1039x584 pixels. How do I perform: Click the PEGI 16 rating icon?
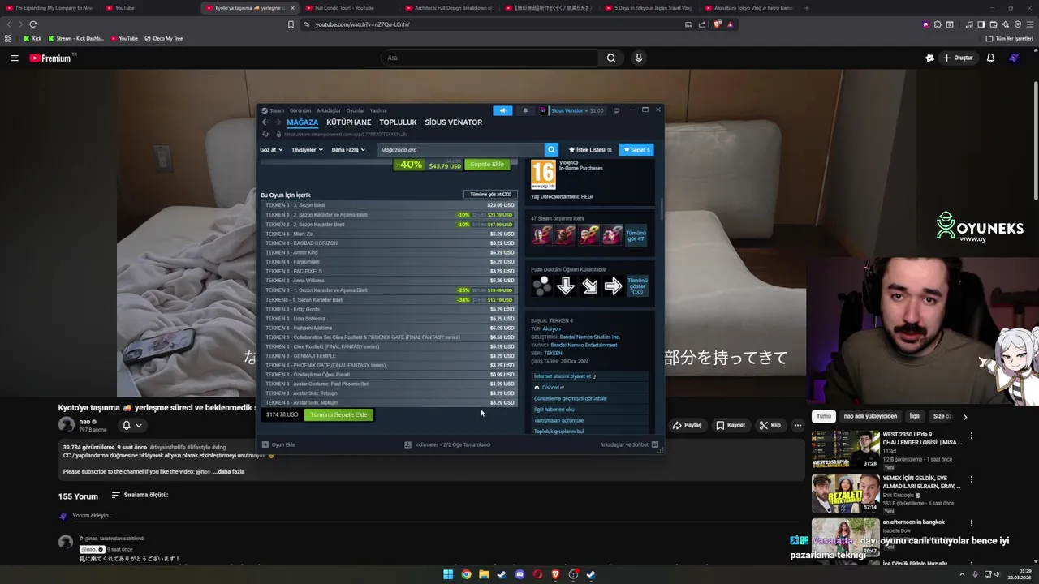click(543, 174)
